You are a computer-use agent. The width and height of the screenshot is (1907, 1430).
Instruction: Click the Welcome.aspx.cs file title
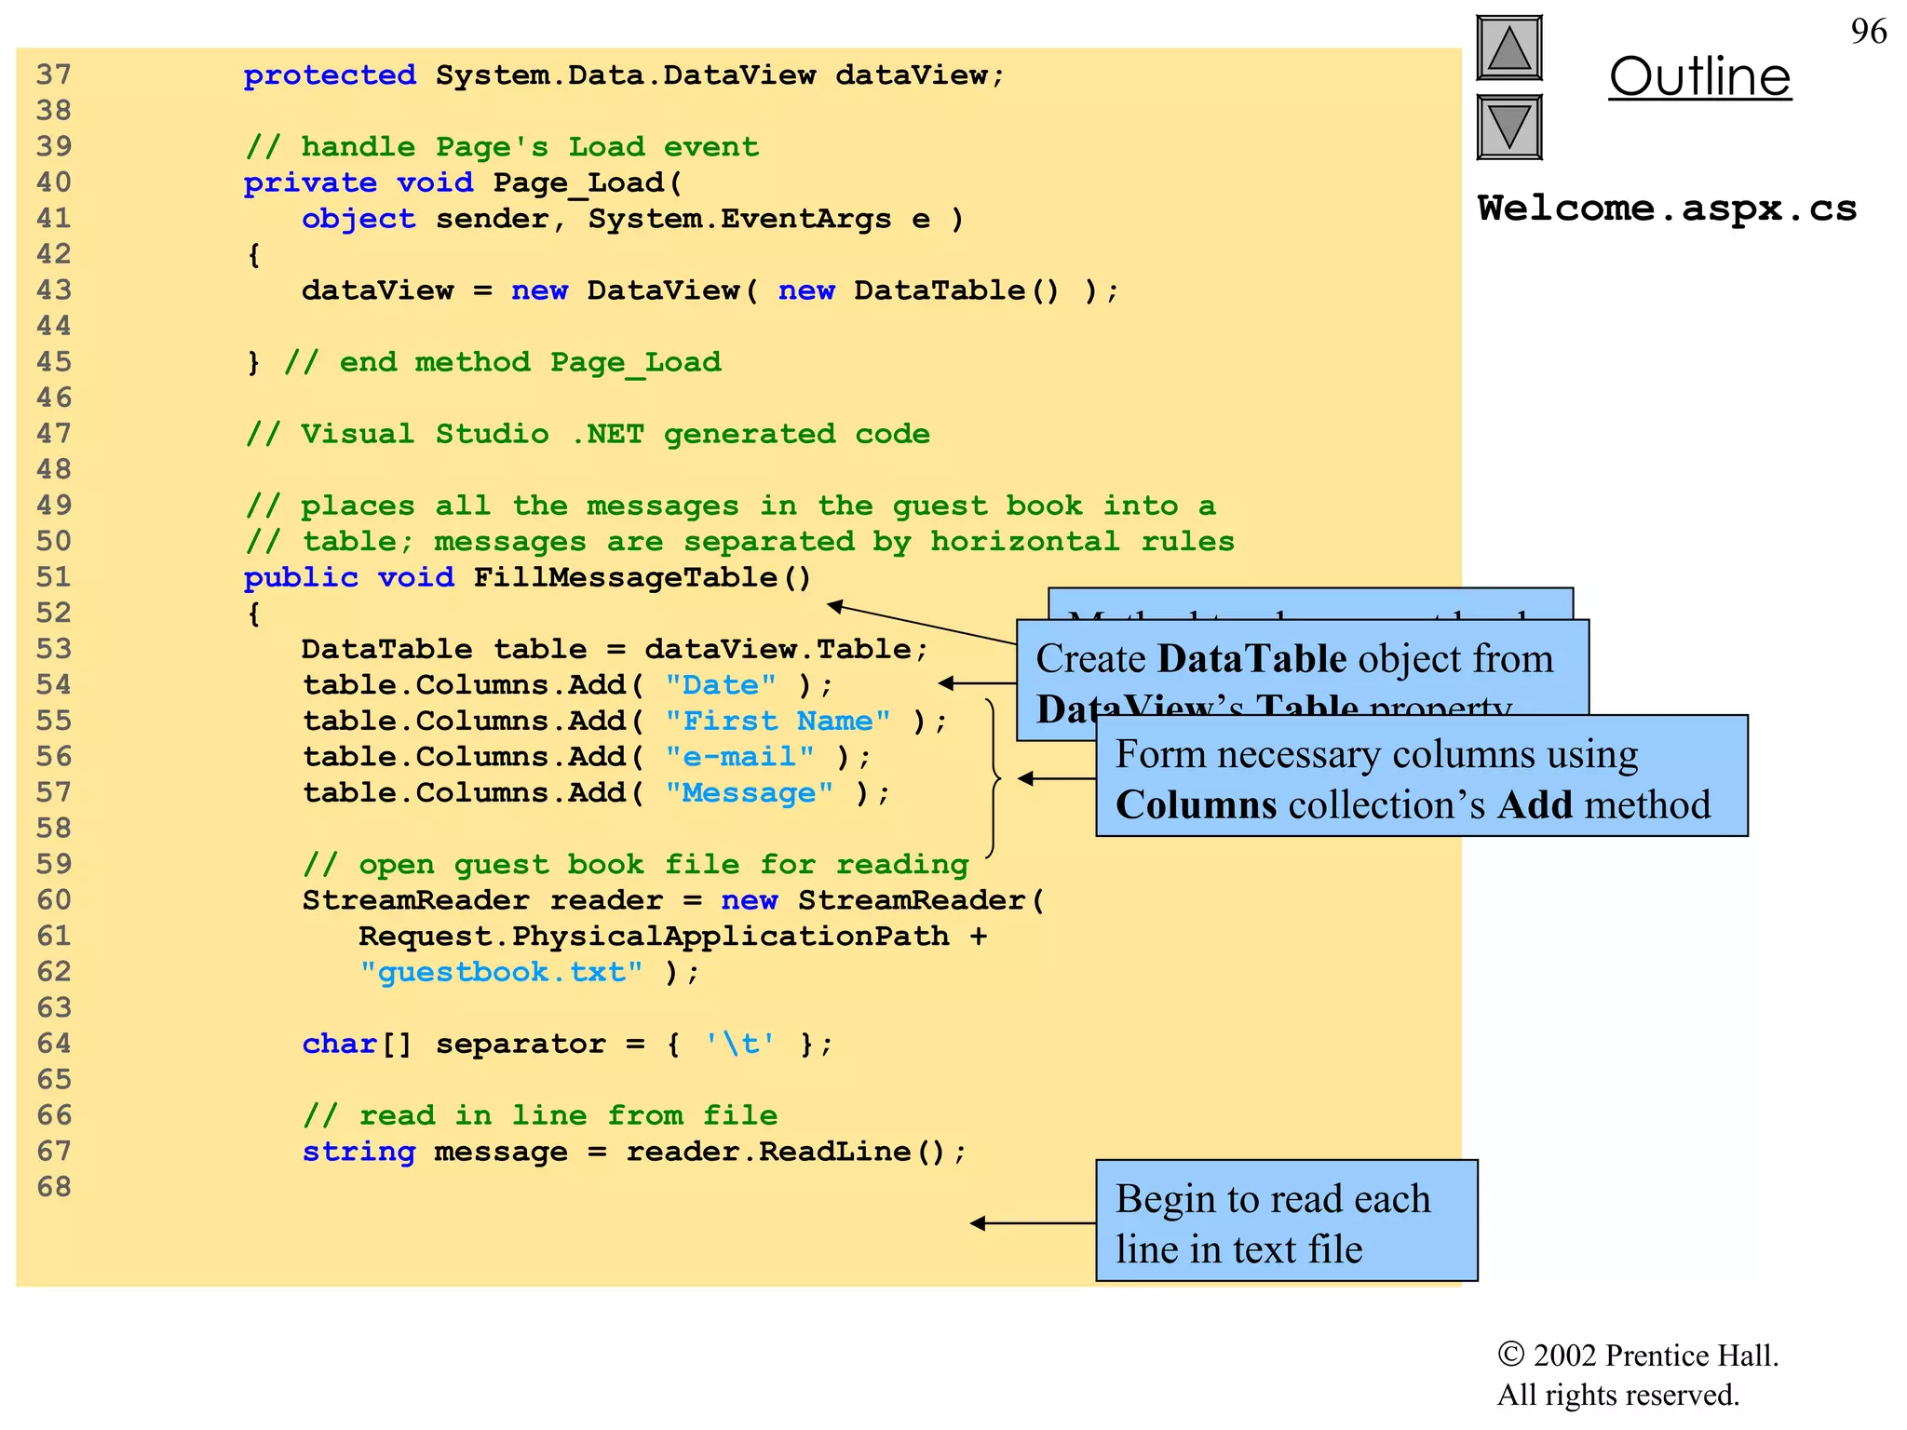pos(1667,209)
